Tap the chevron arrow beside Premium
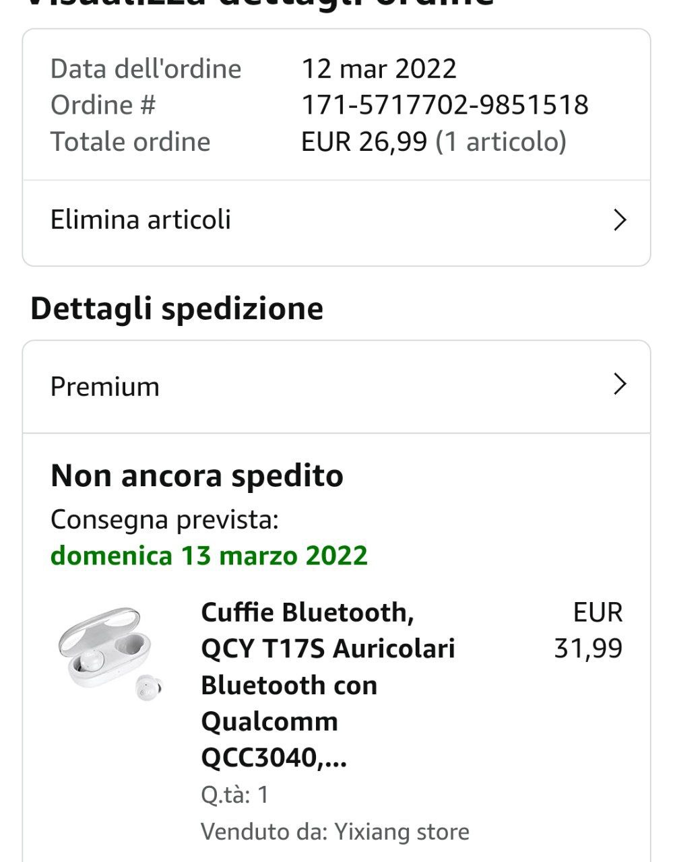The height and width of the screenshot is (862, 673). tap(620, 384)
